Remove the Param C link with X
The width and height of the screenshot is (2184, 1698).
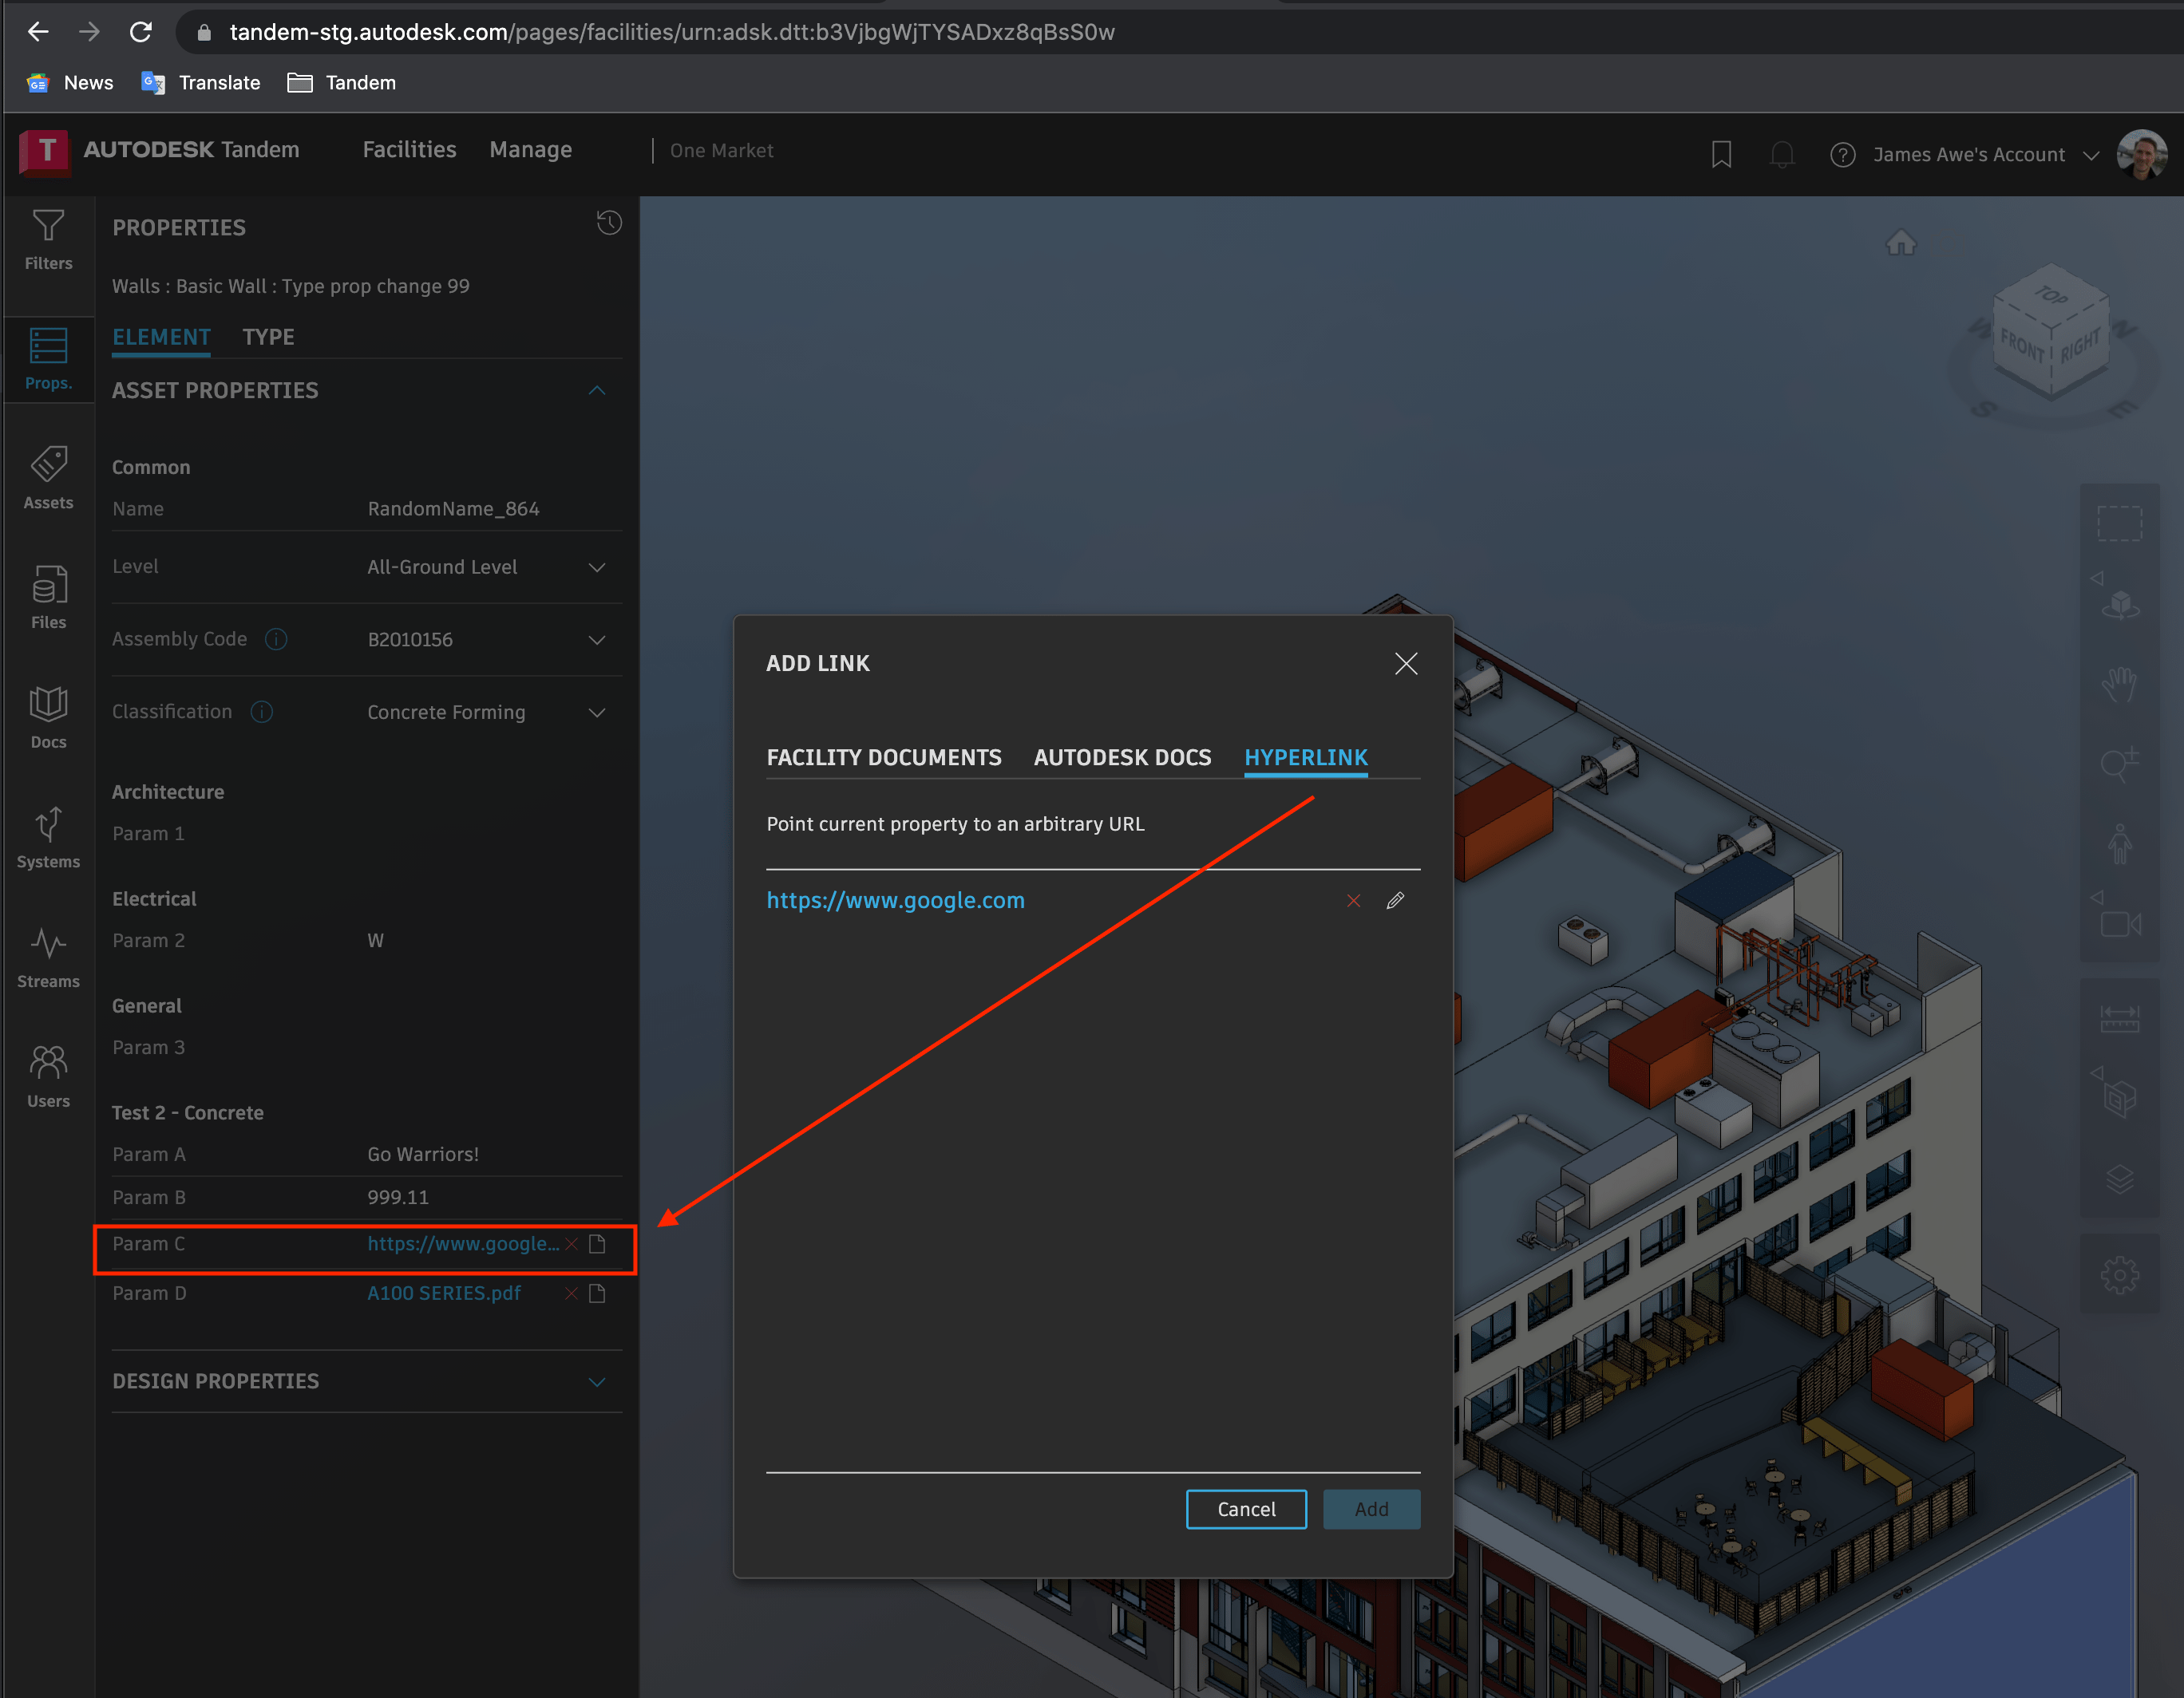(x=571, y=1244)
